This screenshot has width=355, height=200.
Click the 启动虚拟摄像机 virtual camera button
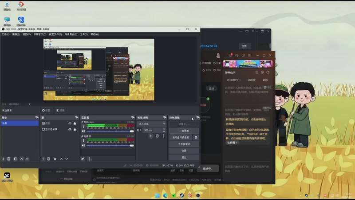(x=181, y=137)
